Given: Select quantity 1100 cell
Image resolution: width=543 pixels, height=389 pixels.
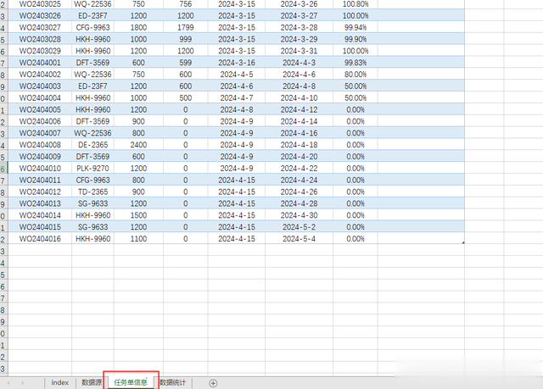Looking at the screenshot, I should coord(138,239).
